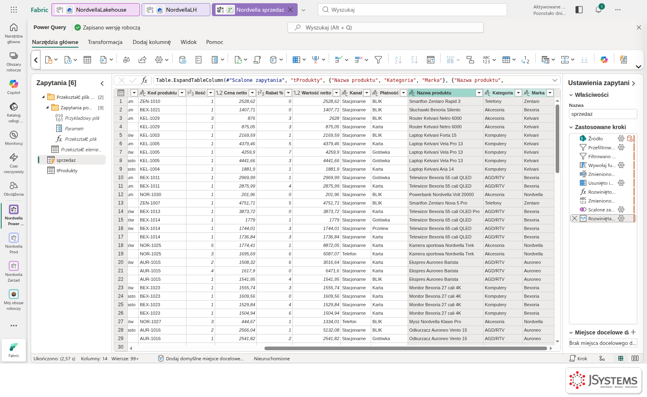Screen dimensions: 647x397
Task: Select the tProdukty query
Action: 67,171
